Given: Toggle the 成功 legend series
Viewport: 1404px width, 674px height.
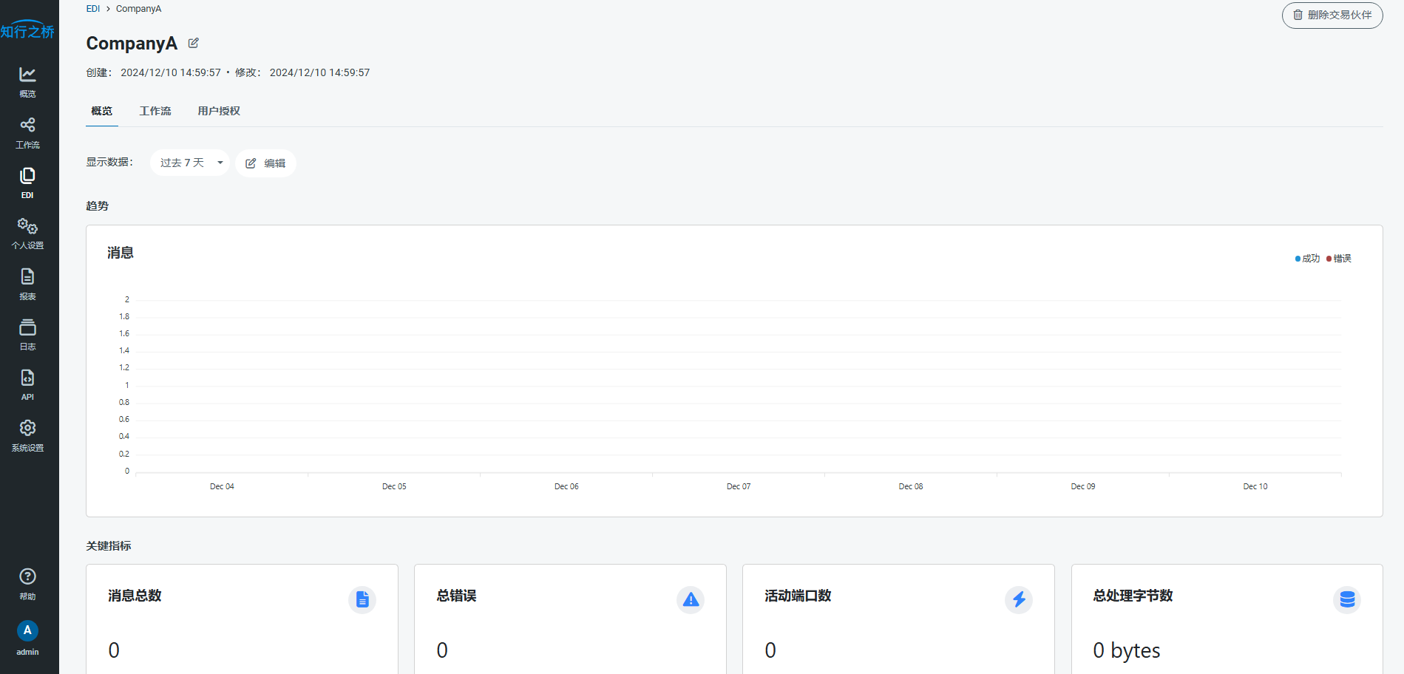Looking at the screenshot, I should coord(1307,259).
